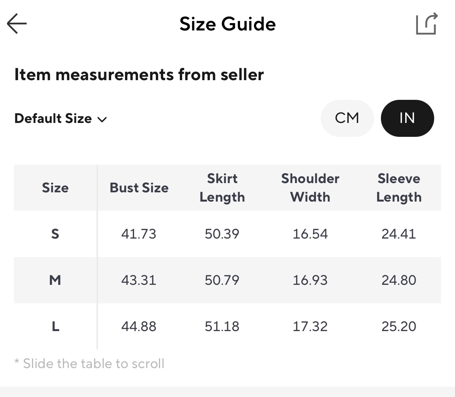Tap the back arrow icon

(17, 24)
